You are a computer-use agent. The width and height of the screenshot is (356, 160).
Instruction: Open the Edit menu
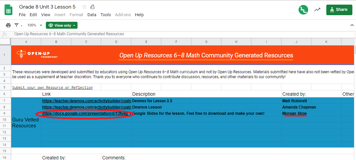pos(33,15)
